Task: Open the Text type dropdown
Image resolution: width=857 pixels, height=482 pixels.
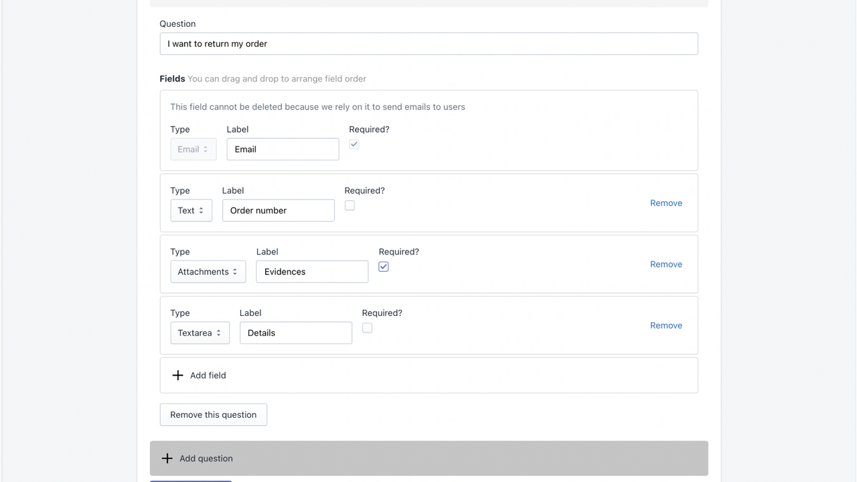Action: pos(191,210)
